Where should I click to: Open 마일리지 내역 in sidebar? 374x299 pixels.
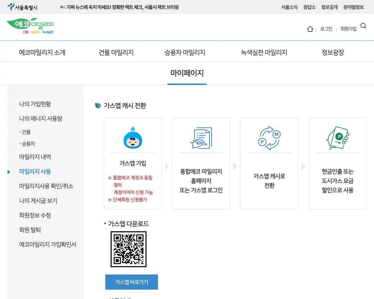click(x=35, y=157)
